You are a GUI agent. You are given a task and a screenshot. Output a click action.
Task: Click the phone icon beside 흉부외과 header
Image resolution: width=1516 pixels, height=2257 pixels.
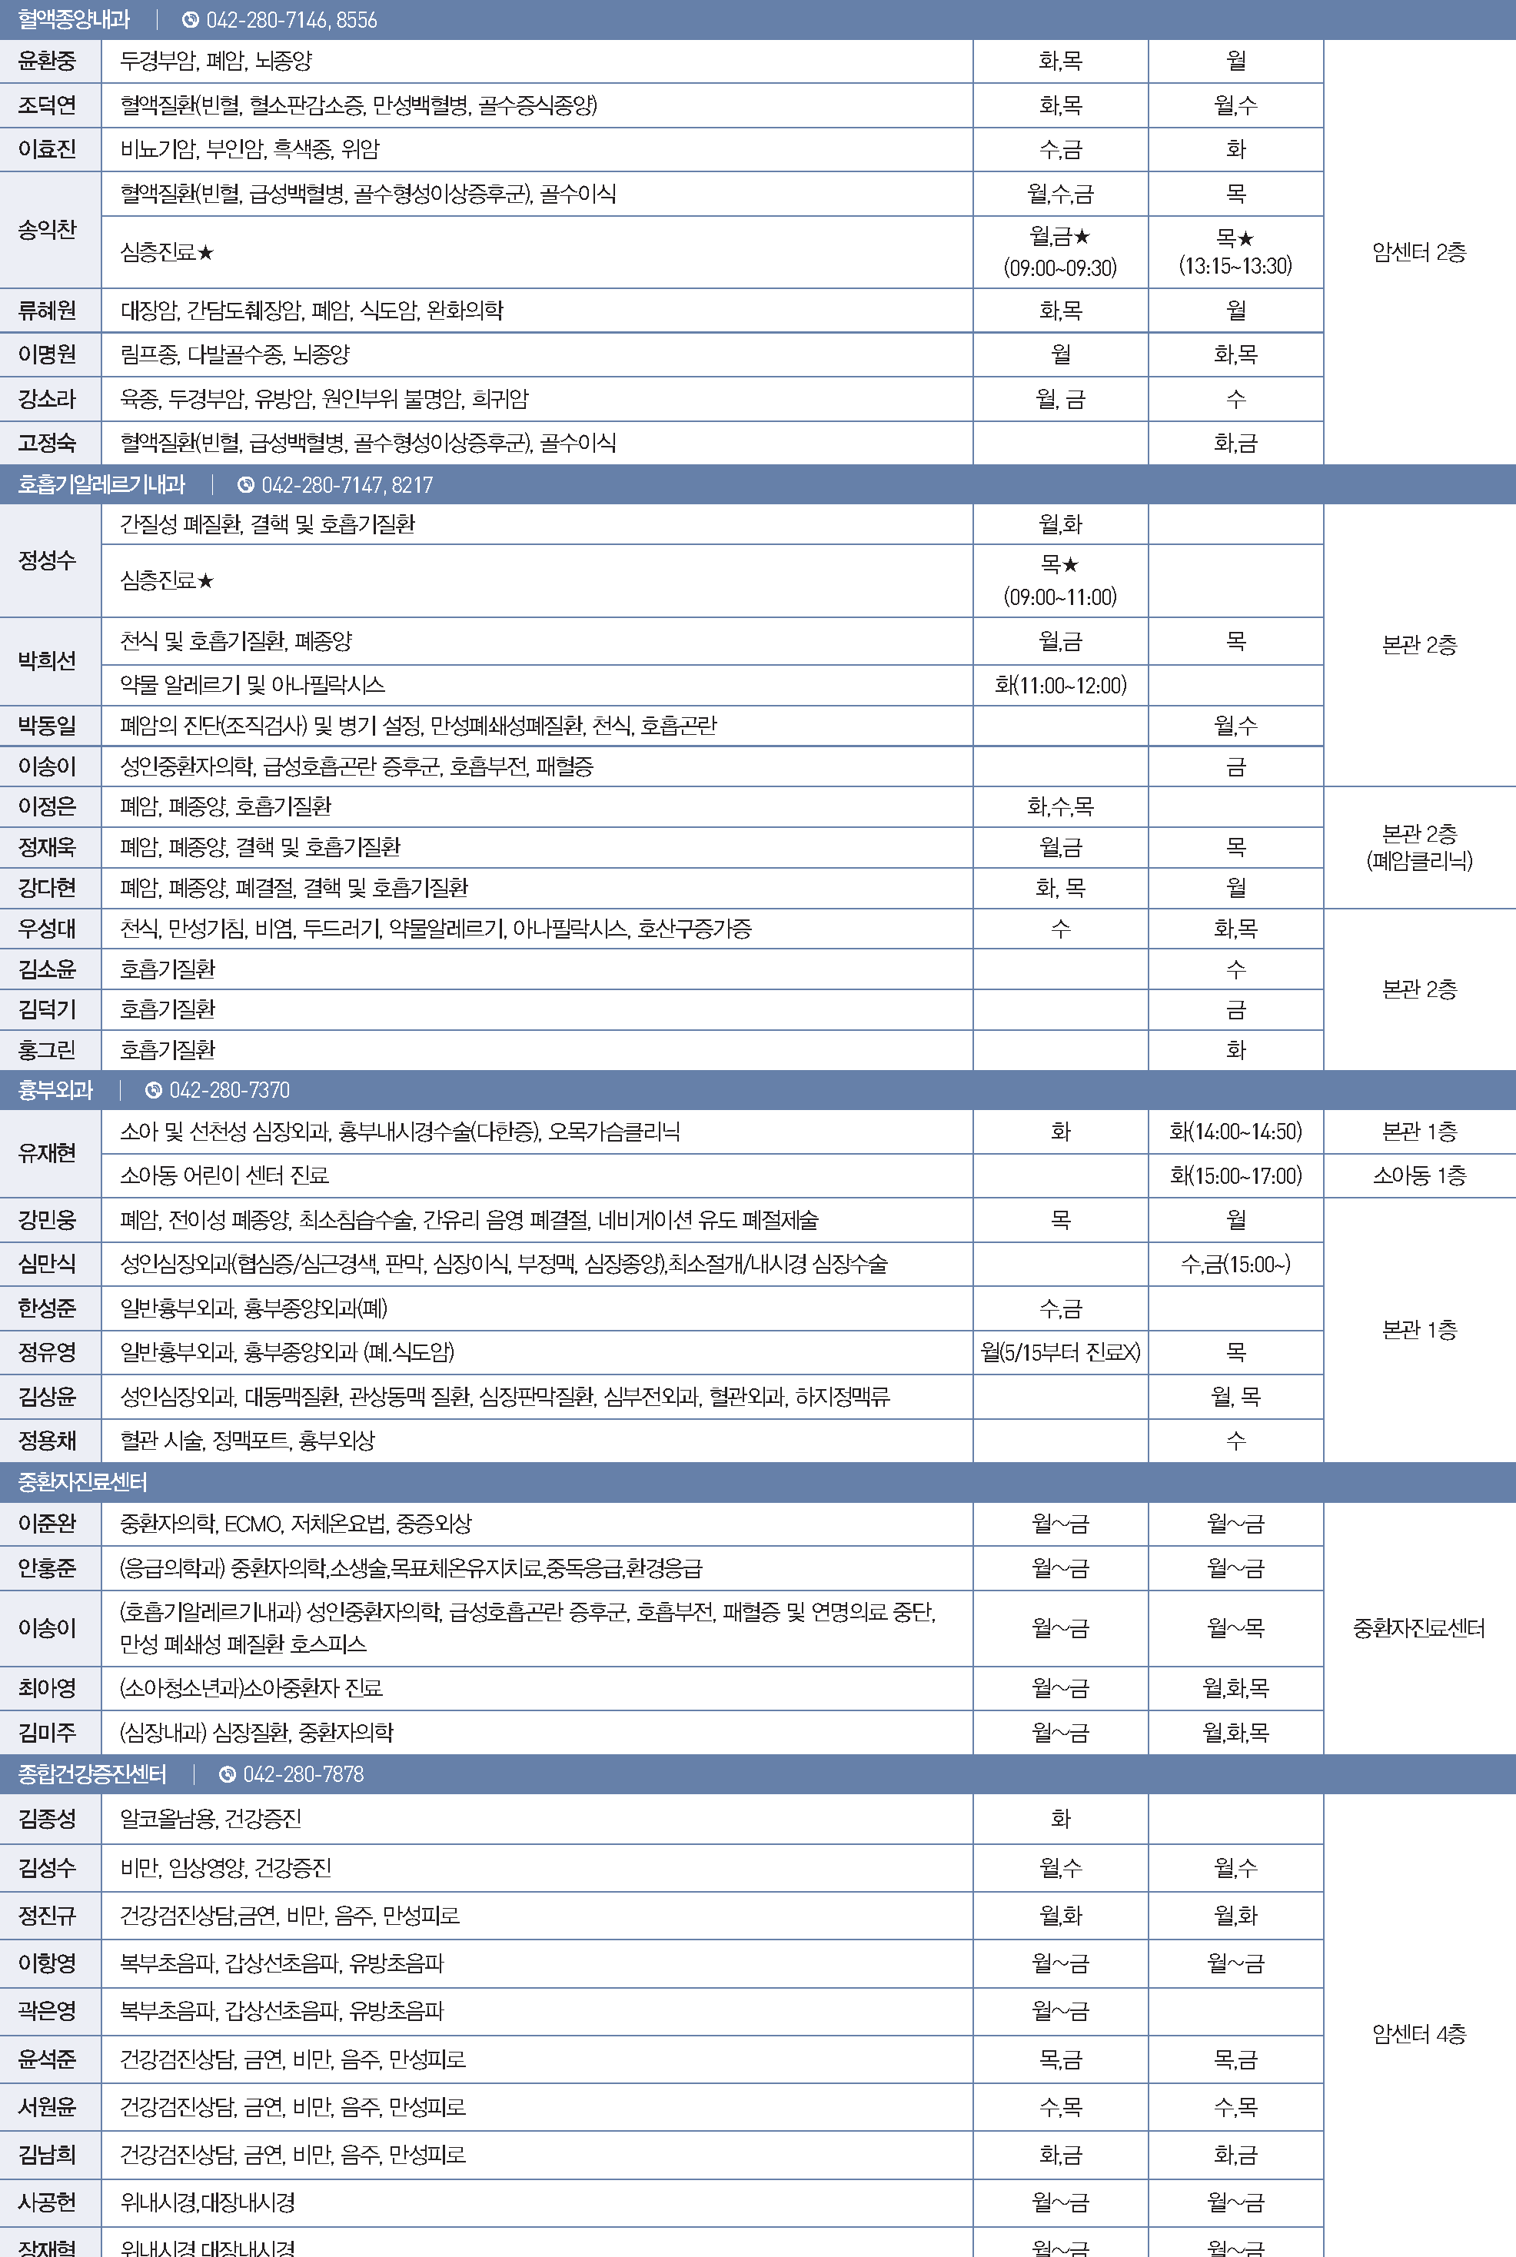[x=153, y=1090]
